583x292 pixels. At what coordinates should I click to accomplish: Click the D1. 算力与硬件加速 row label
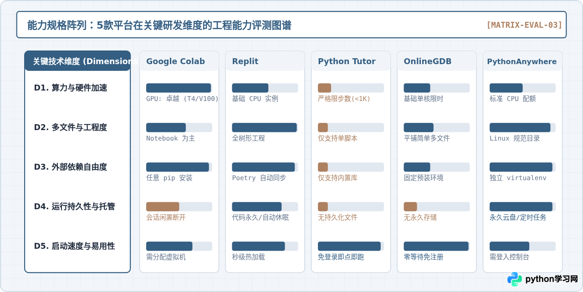click(x=71, y=88)
